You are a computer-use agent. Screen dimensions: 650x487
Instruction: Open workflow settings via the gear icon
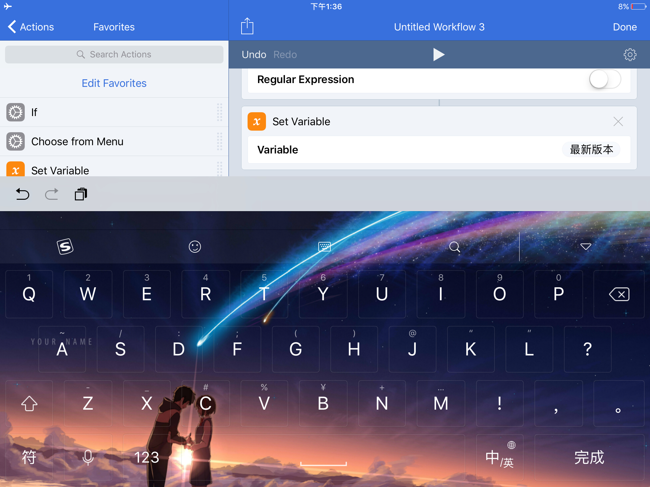(630, 55)
